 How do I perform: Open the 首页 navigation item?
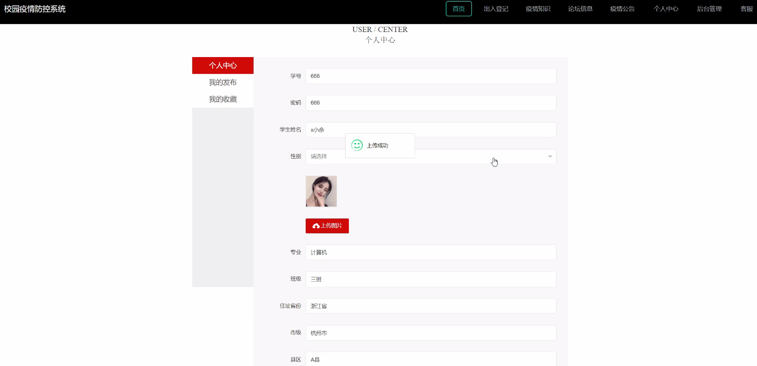458,9
